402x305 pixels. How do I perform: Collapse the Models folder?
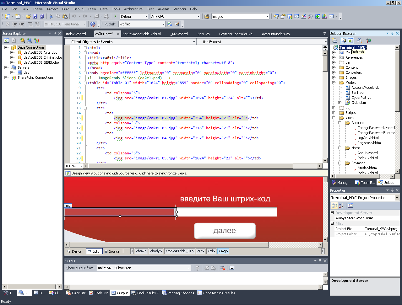[334, 83]
